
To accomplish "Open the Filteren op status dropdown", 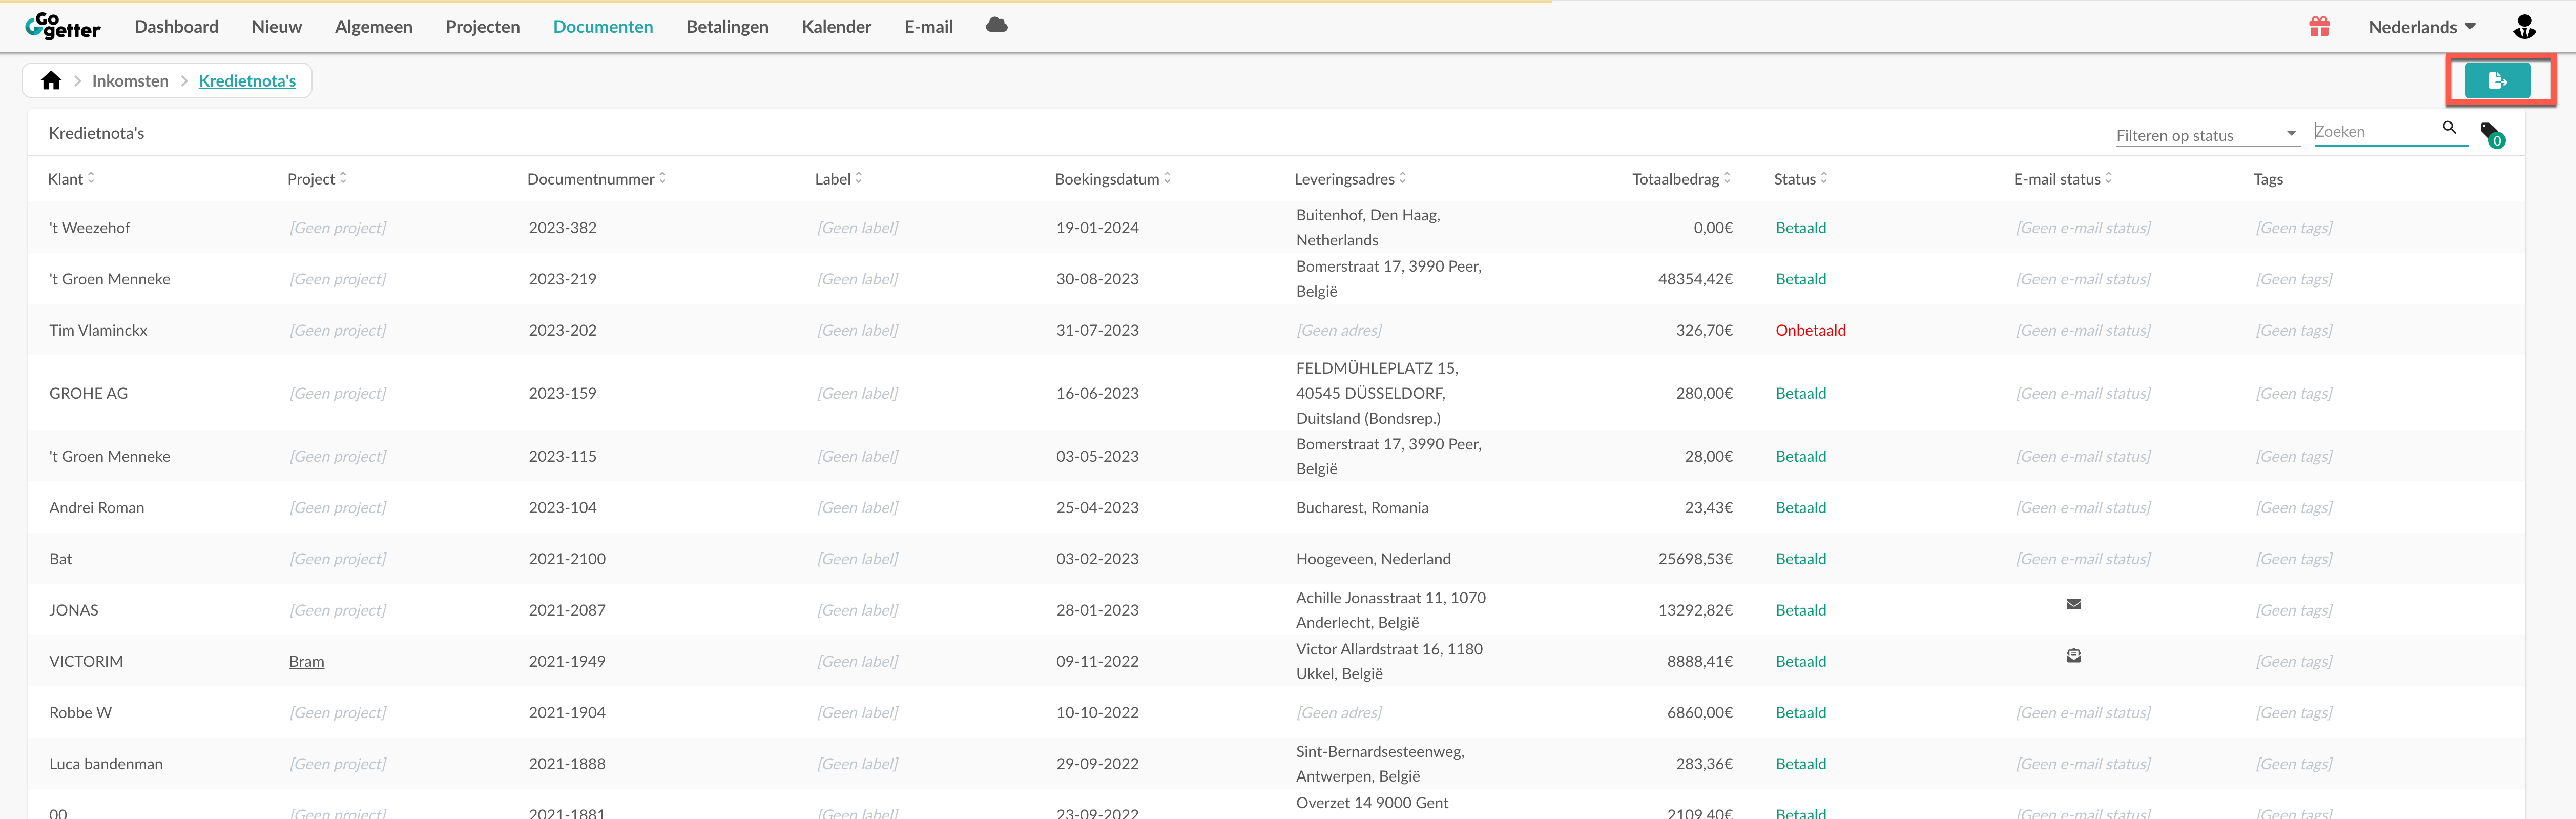I will pyautogui.click(x=2207, y=135).
